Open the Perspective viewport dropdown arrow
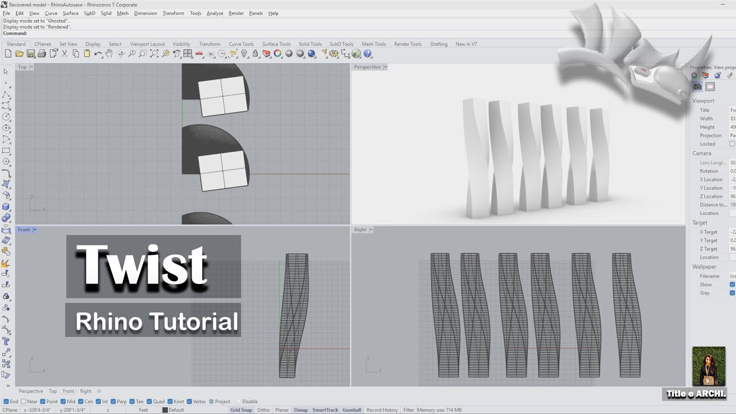This screenshot has height=414, width=736. tap(385, 67)
